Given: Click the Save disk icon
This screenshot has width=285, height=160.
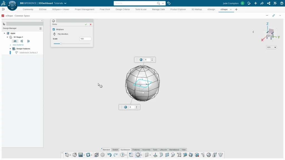Looking at the screenshot, I should click(80, 155).
